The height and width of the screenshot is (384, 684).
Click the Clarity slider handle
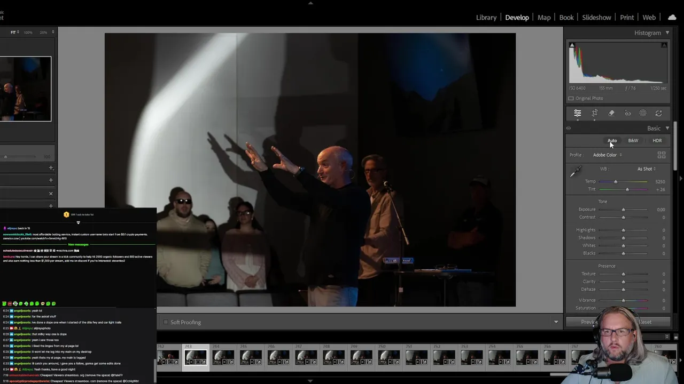coord(623,282)
